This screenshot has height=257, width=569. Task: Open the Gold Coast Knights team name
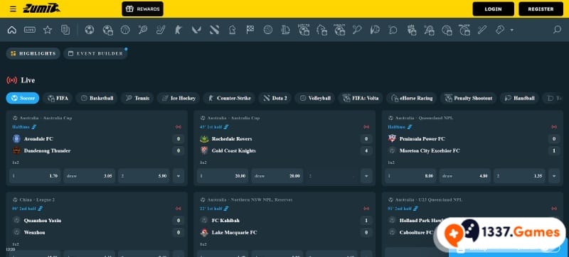click(234, 151)
